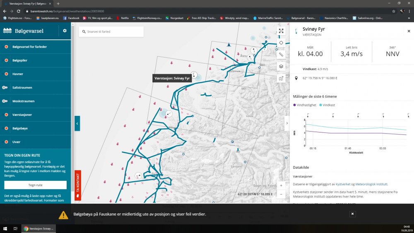Reload the page

tap(19, 11)
